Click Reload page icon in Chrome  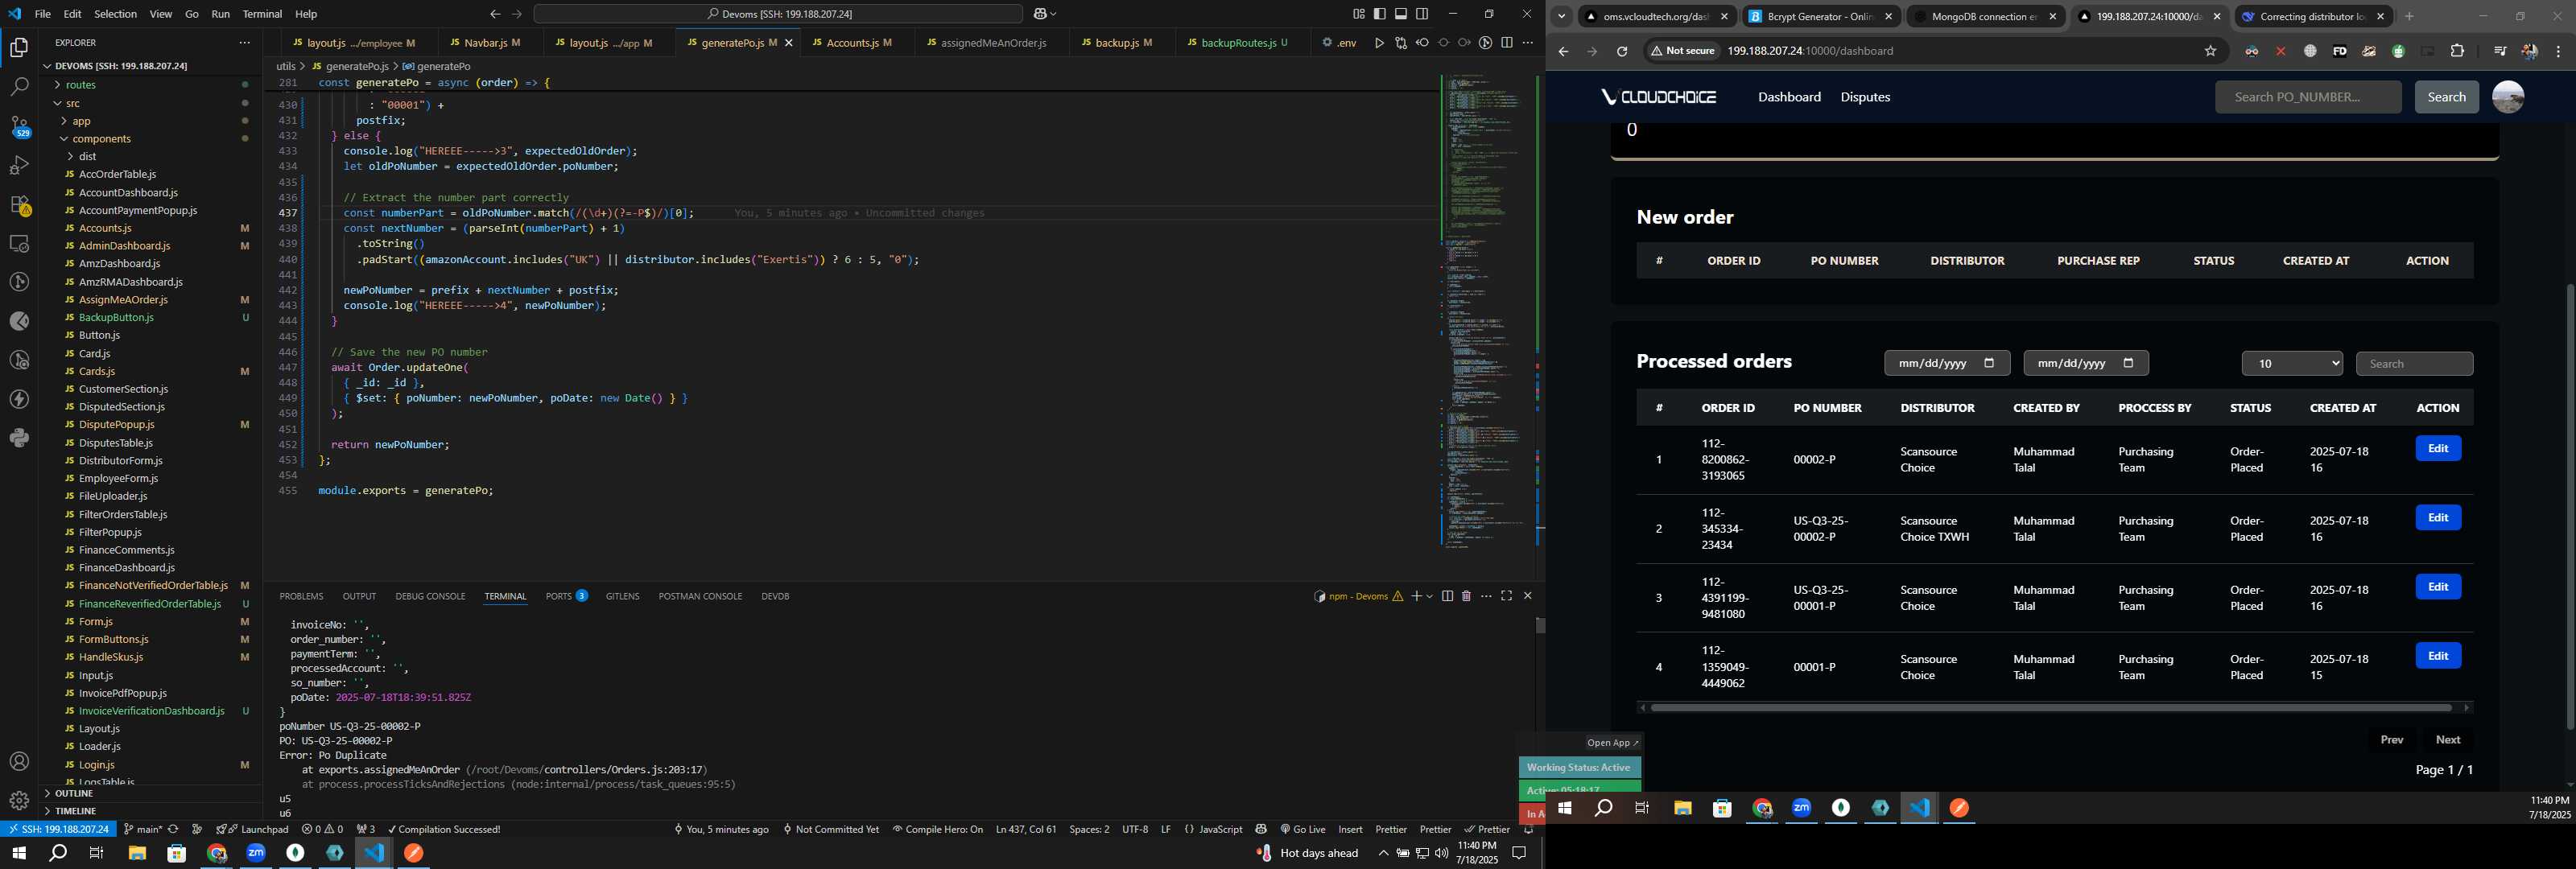(1622, 51)
